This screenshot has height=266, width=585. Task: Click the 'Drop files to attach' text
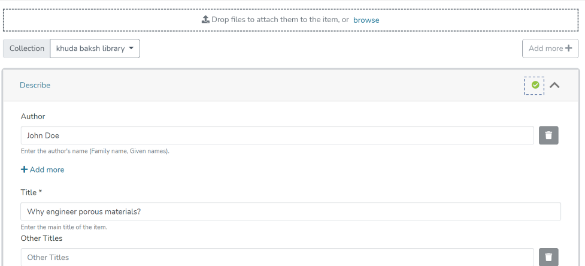coord(280,20)
